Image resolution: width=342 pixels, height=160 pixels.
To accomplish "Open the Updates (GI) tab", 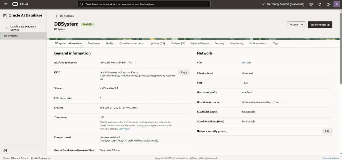I will (178, 44).
